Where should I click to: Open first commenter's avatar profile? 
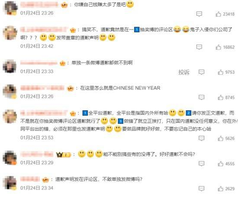pyautogui.click(x=10, y=8)
